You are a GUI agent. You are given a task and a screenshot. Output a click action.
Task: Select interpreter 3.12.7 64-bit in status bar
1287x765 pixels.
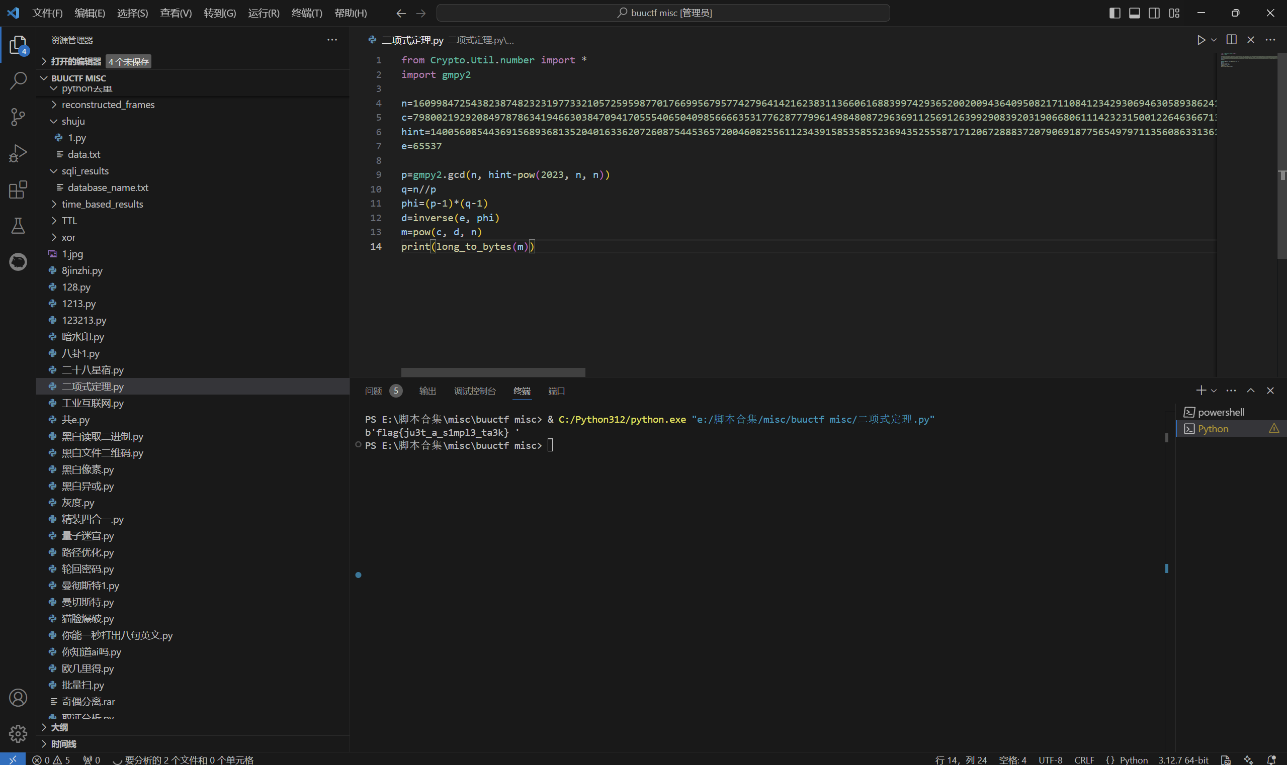1183,759
